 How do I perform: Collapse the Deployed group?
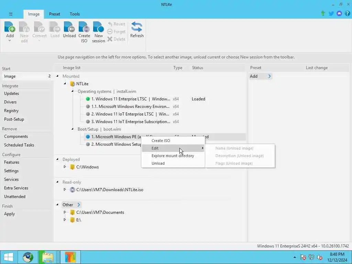pos(57,159)
